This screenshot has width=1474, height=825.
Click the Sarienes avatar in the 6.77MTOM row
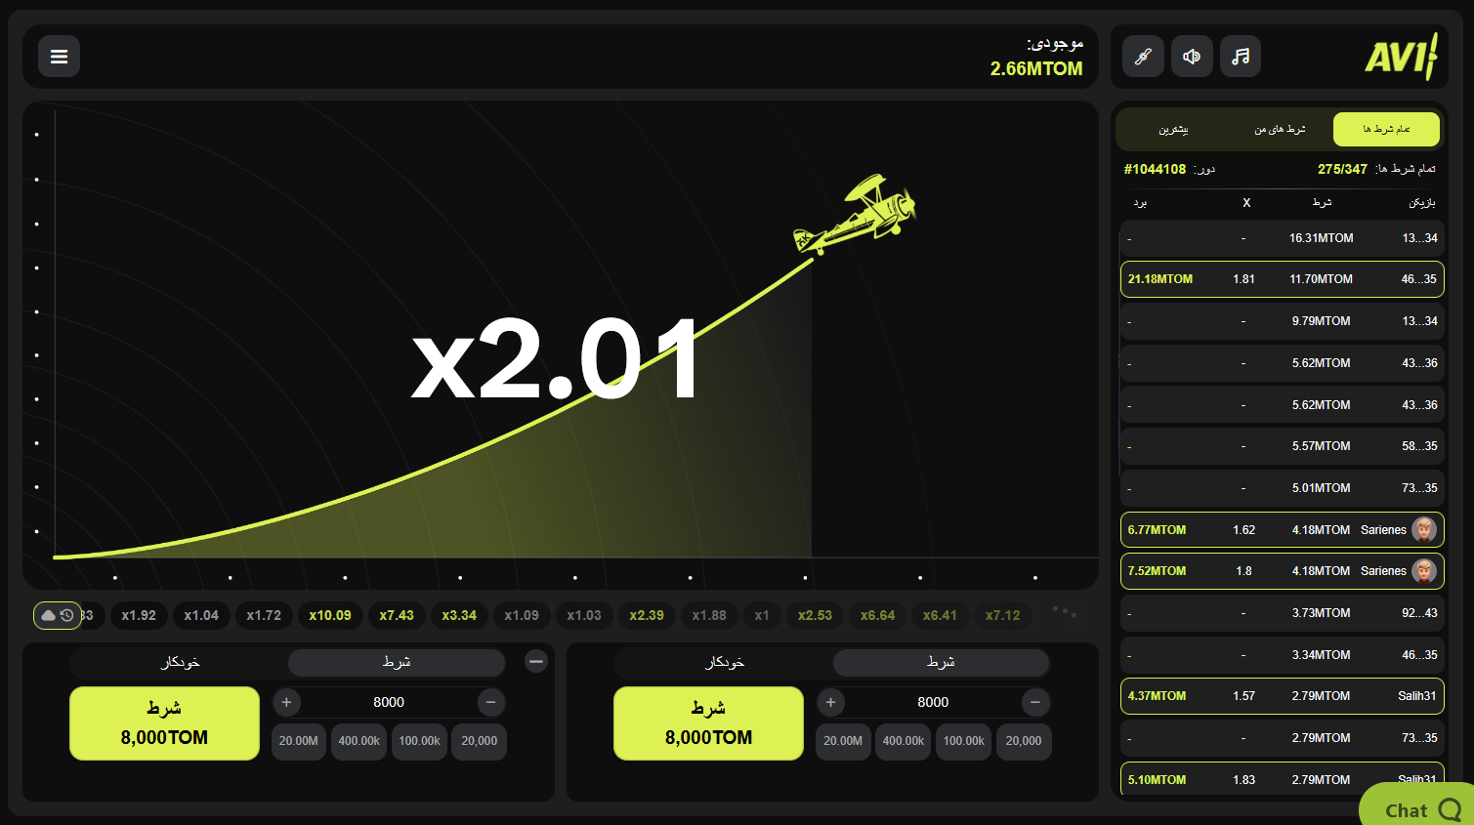click(x=1424, y=530)
